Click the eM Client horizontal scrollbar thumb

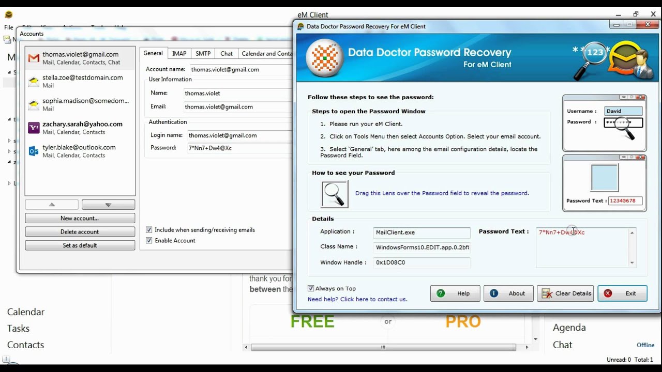click(x=383, y=347)
